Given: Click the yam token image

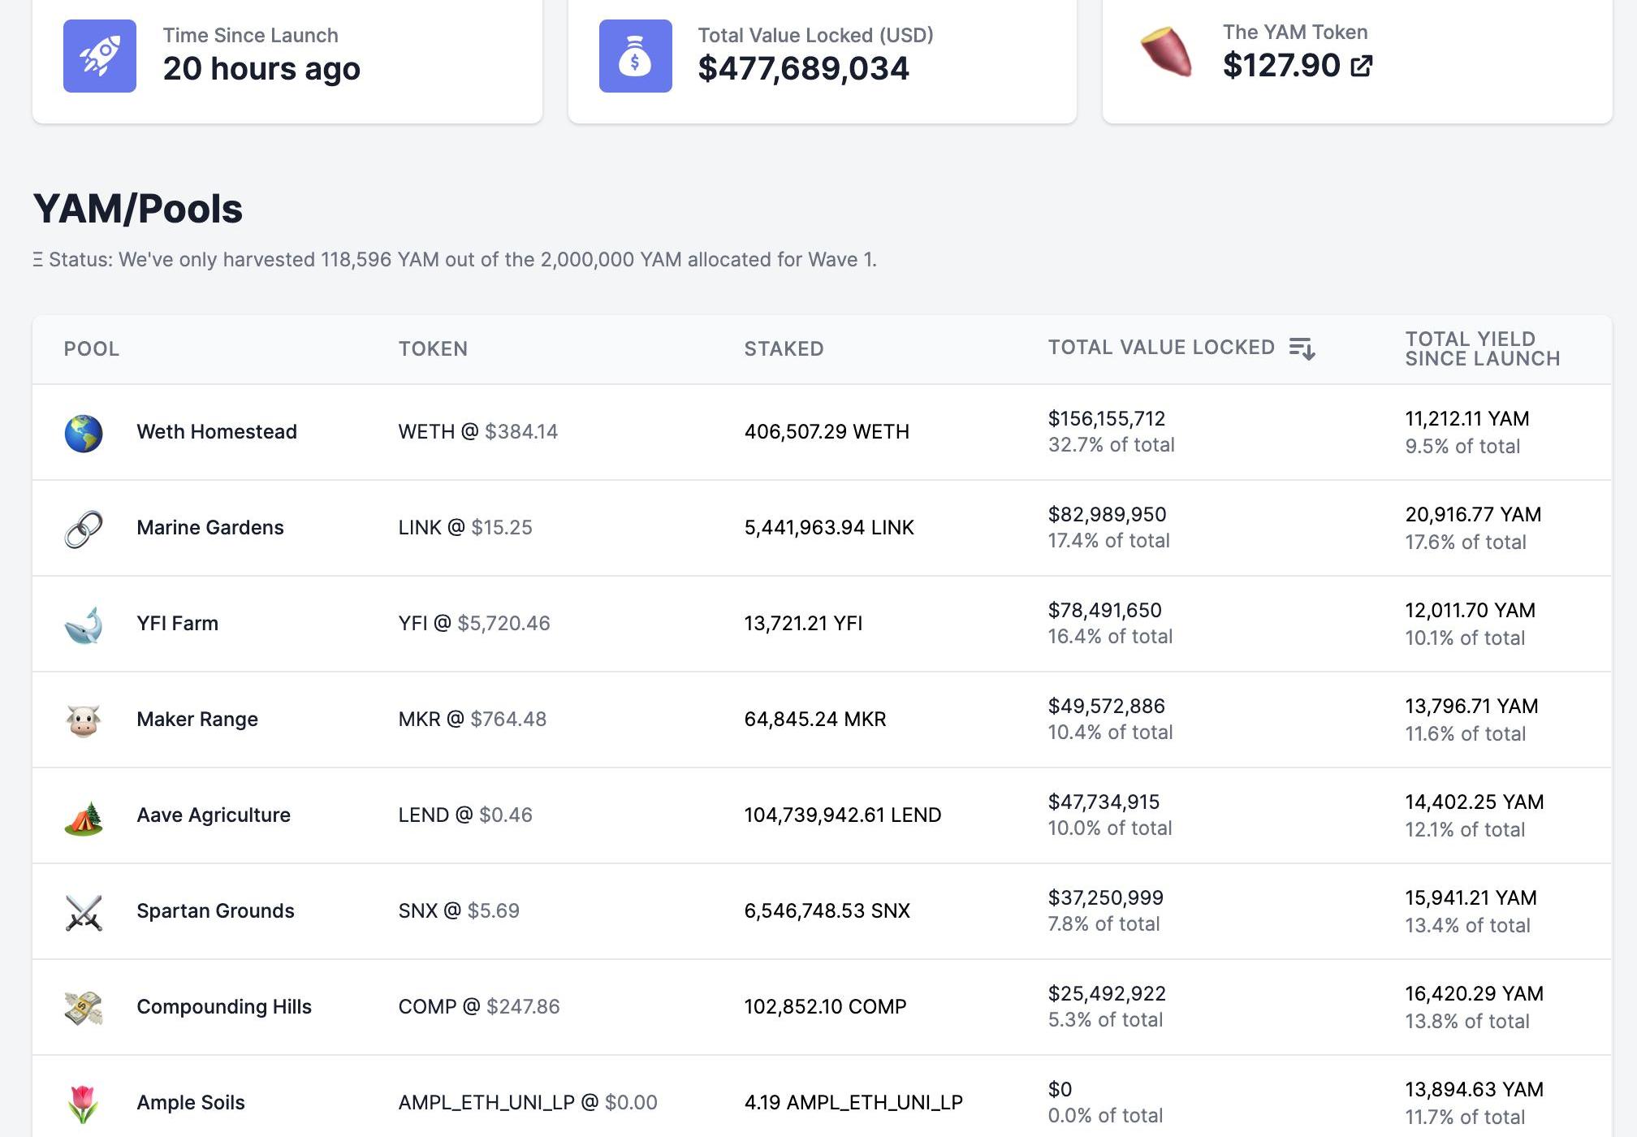Looking at the screenshot, I should pos(1167,51).
